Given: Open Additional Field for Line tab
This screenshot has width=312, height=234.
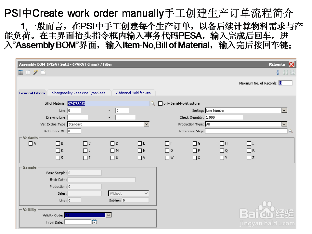Looking at the screenshot, I should tap(133, 93).
